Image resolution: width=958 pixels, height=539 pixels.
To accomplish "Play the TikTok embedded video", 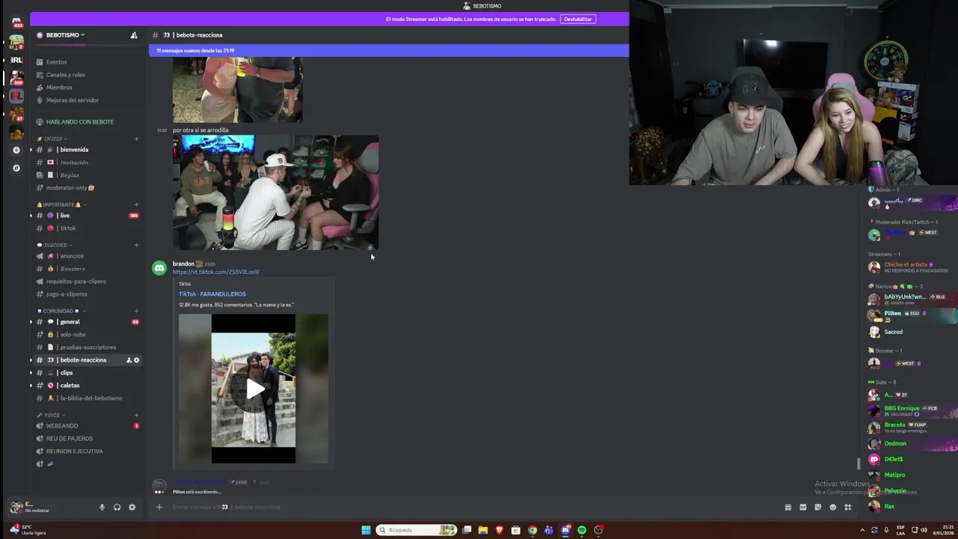I will point(254,389).
